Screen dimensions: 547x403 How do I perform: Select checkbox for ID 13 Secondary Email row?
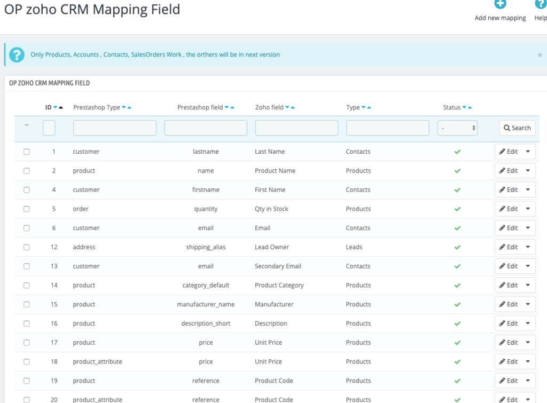tap(27, 266)
